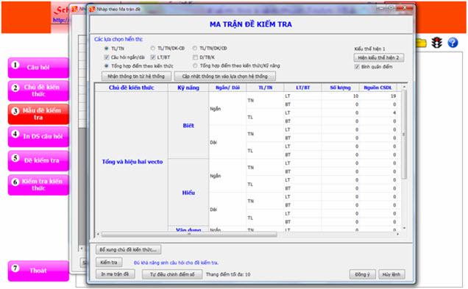Select 'Tổng hợp điểm theo kiến thức/Kỹ năng' radio
Screen dimensions: 468x289
pos(195,65)
